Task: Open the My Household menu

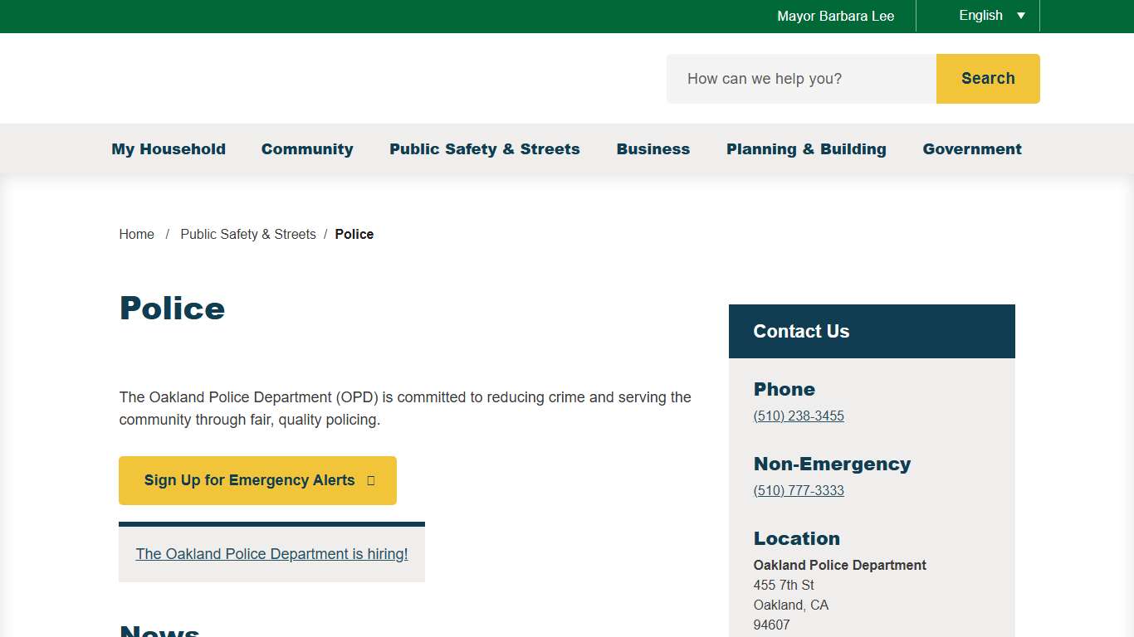Action: tap(169, 149)
